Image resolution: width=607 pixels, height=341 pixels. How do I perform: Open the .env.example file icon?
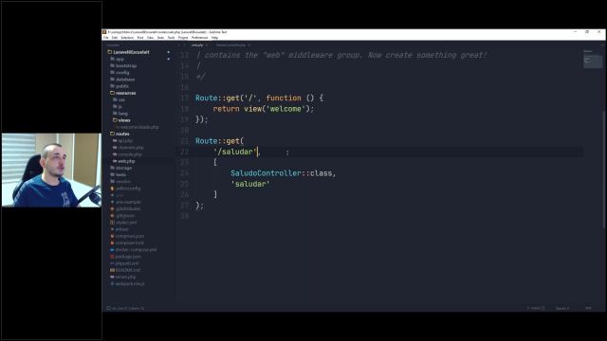[x=112, y=202]
